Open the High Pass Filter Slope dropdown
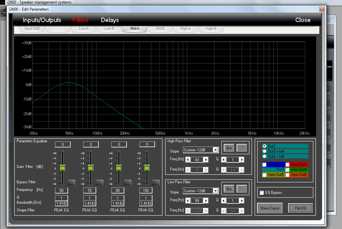The image size is (342, 229). 215,150
